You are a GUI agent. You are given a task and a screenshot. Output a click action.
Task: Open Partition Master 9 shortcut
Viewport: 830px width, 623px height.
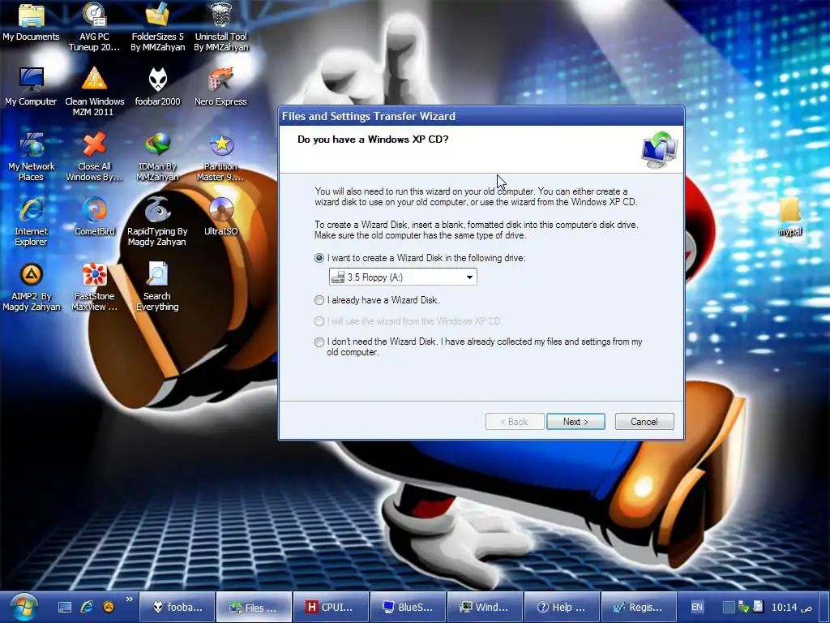(220, 157)
